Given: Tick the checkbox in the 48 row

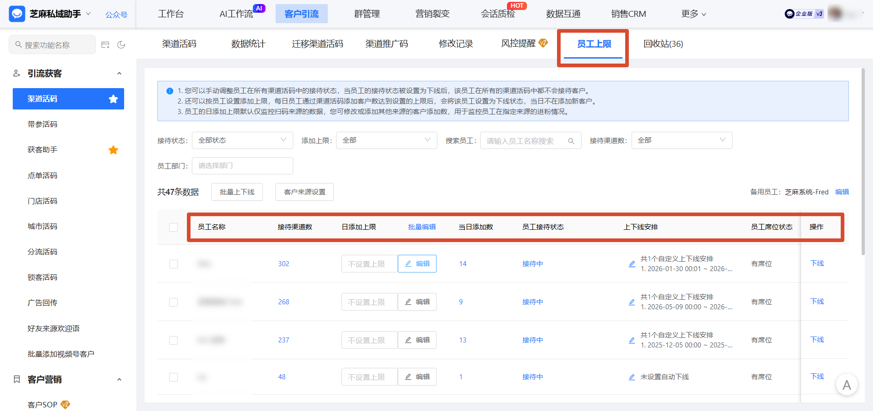Looking at the screenshot, I should (173, 377).
